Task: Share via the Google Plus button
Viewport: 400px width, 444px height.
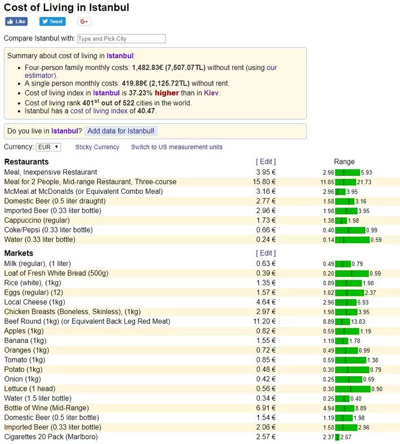Action: tap(84, 22)
